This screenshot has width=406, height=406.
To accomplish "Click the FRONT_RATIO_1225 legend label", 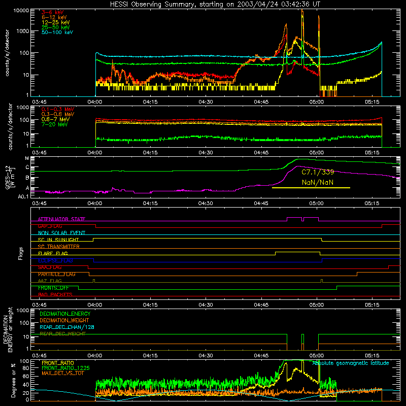I will [x=66, y=368].
